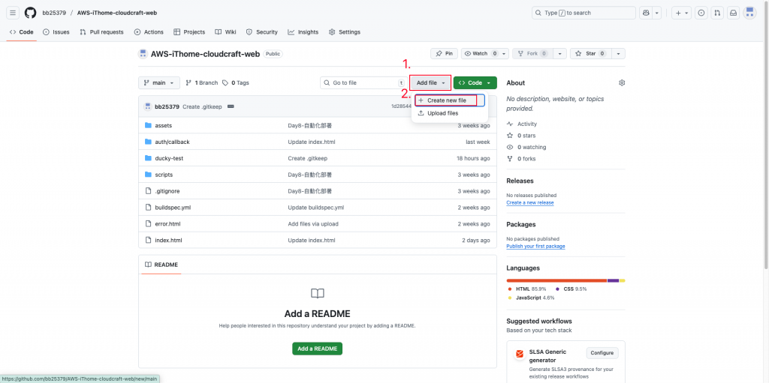This screenshot has height=383, width=769.
Task: Open the green Code dropdown button
Action: tap(475, 82)
